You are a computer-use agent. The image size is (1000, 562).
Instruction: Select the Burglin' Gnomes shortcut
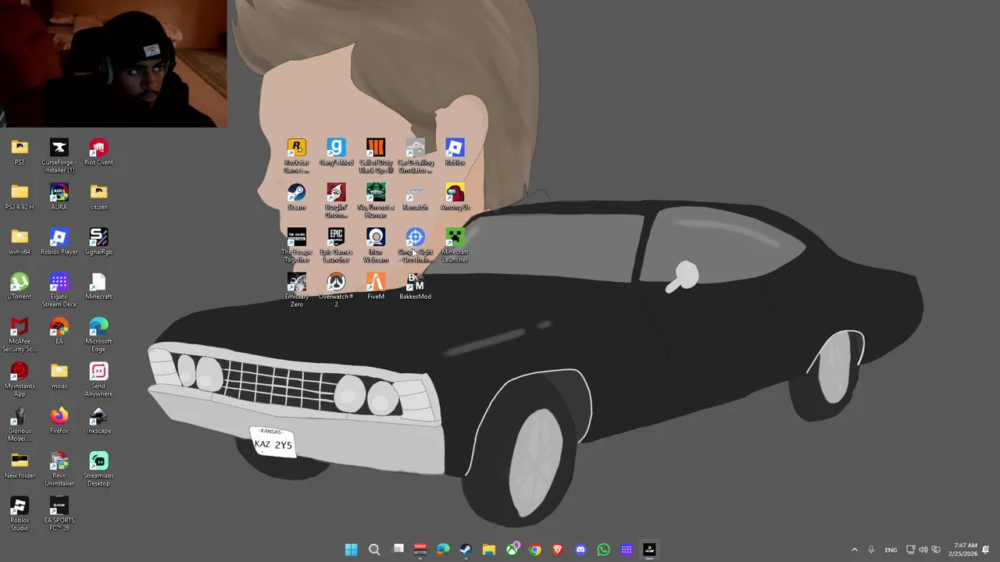click(336, 201)
